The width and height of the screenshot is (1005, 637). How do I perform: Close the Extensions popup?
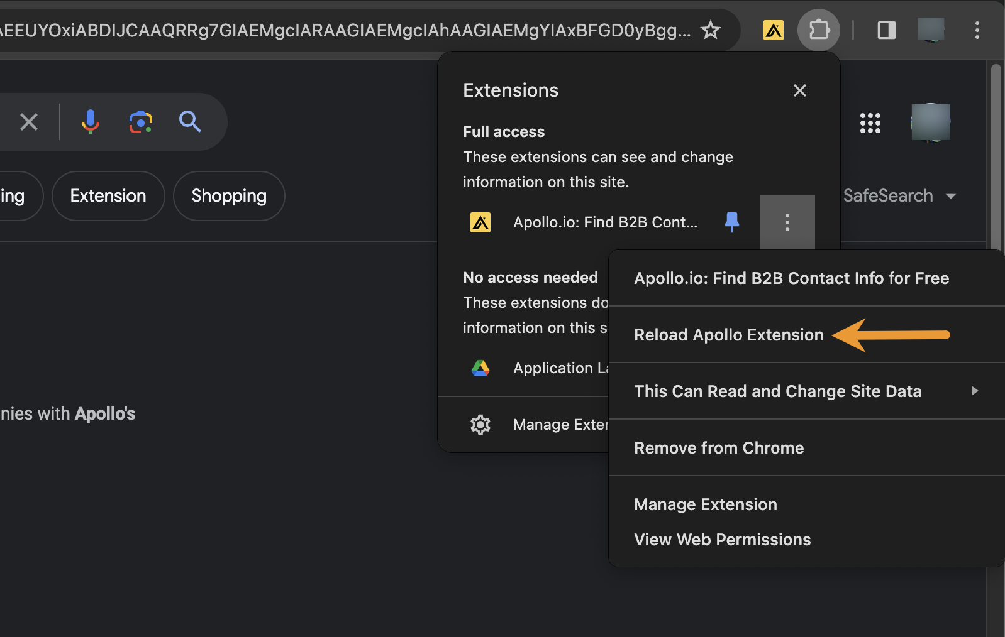[x=800, y=90]
